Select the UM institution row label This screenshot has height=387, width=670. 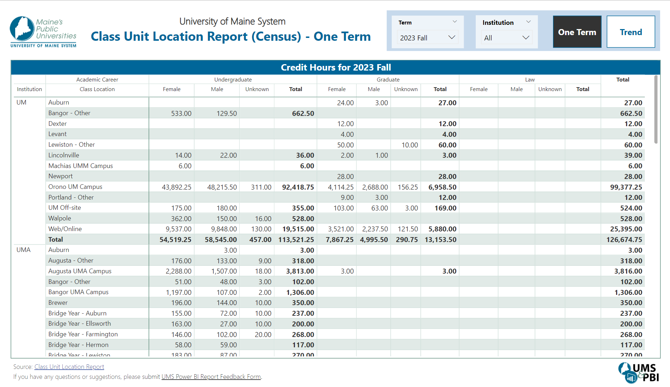[x=22, y=102]
